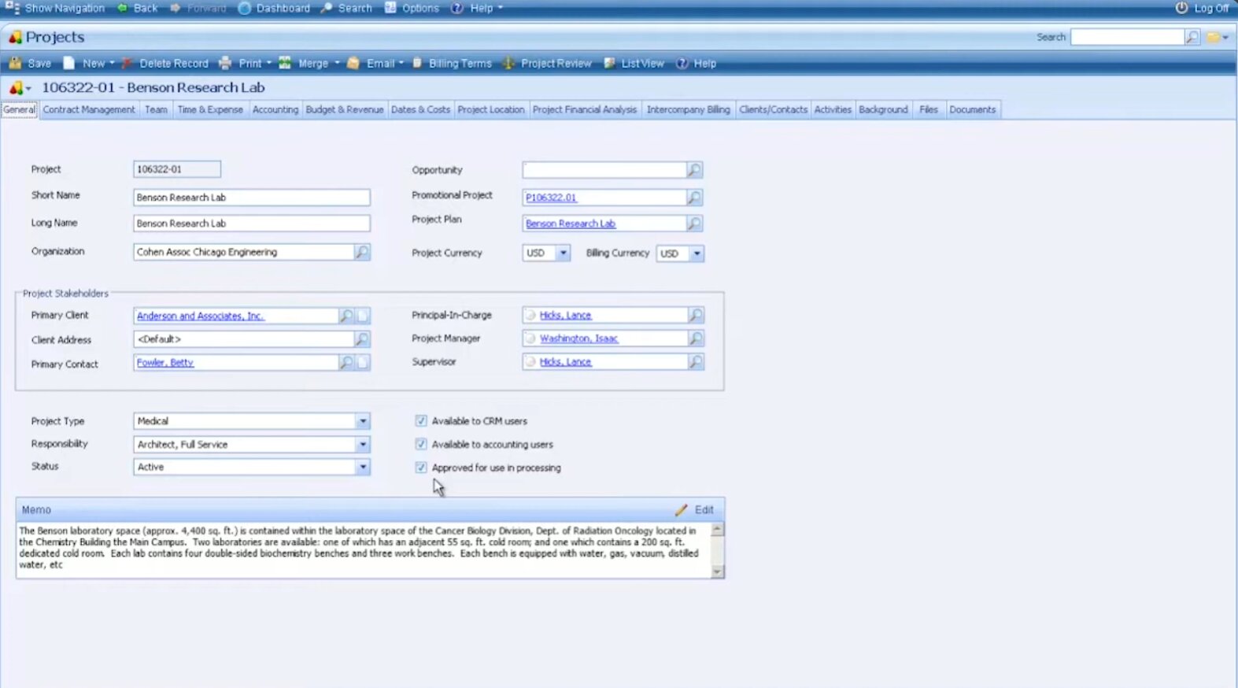Open the Project Type dropdown
Viewport: 1238px width, 688px height.
[363, 421]
